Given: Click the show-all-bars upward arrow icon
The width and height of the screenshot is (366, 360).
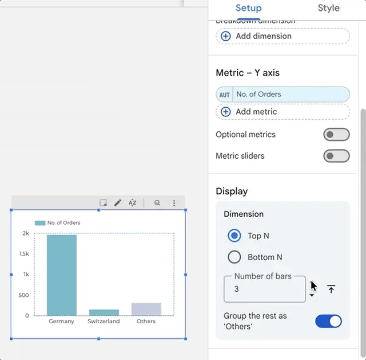Looking at the screenshot, I should coord(331,289).
